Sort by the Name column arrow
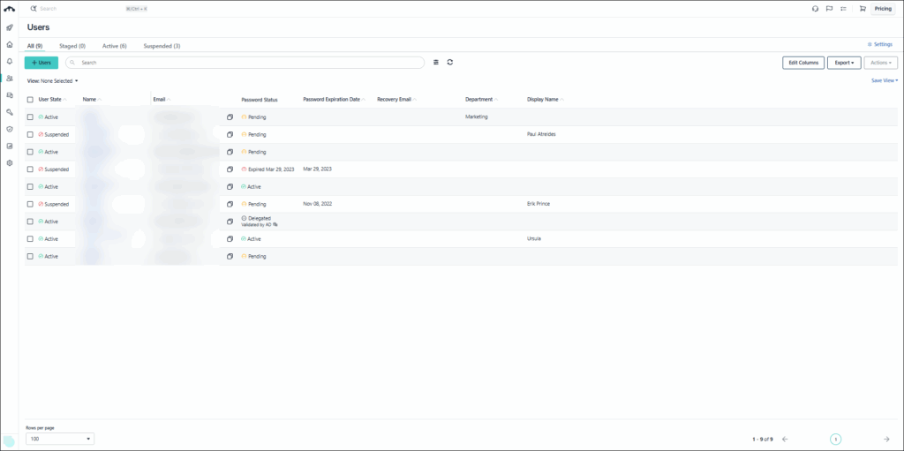The height and width of the screenshot is (451, 904). pyautogui.click(x=100, y=100)
